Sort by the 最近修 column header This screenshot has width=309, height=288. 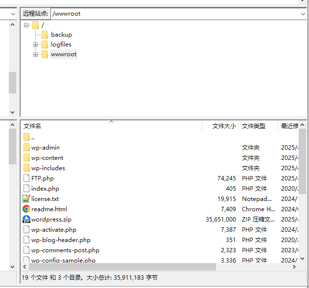pos(288,126)
